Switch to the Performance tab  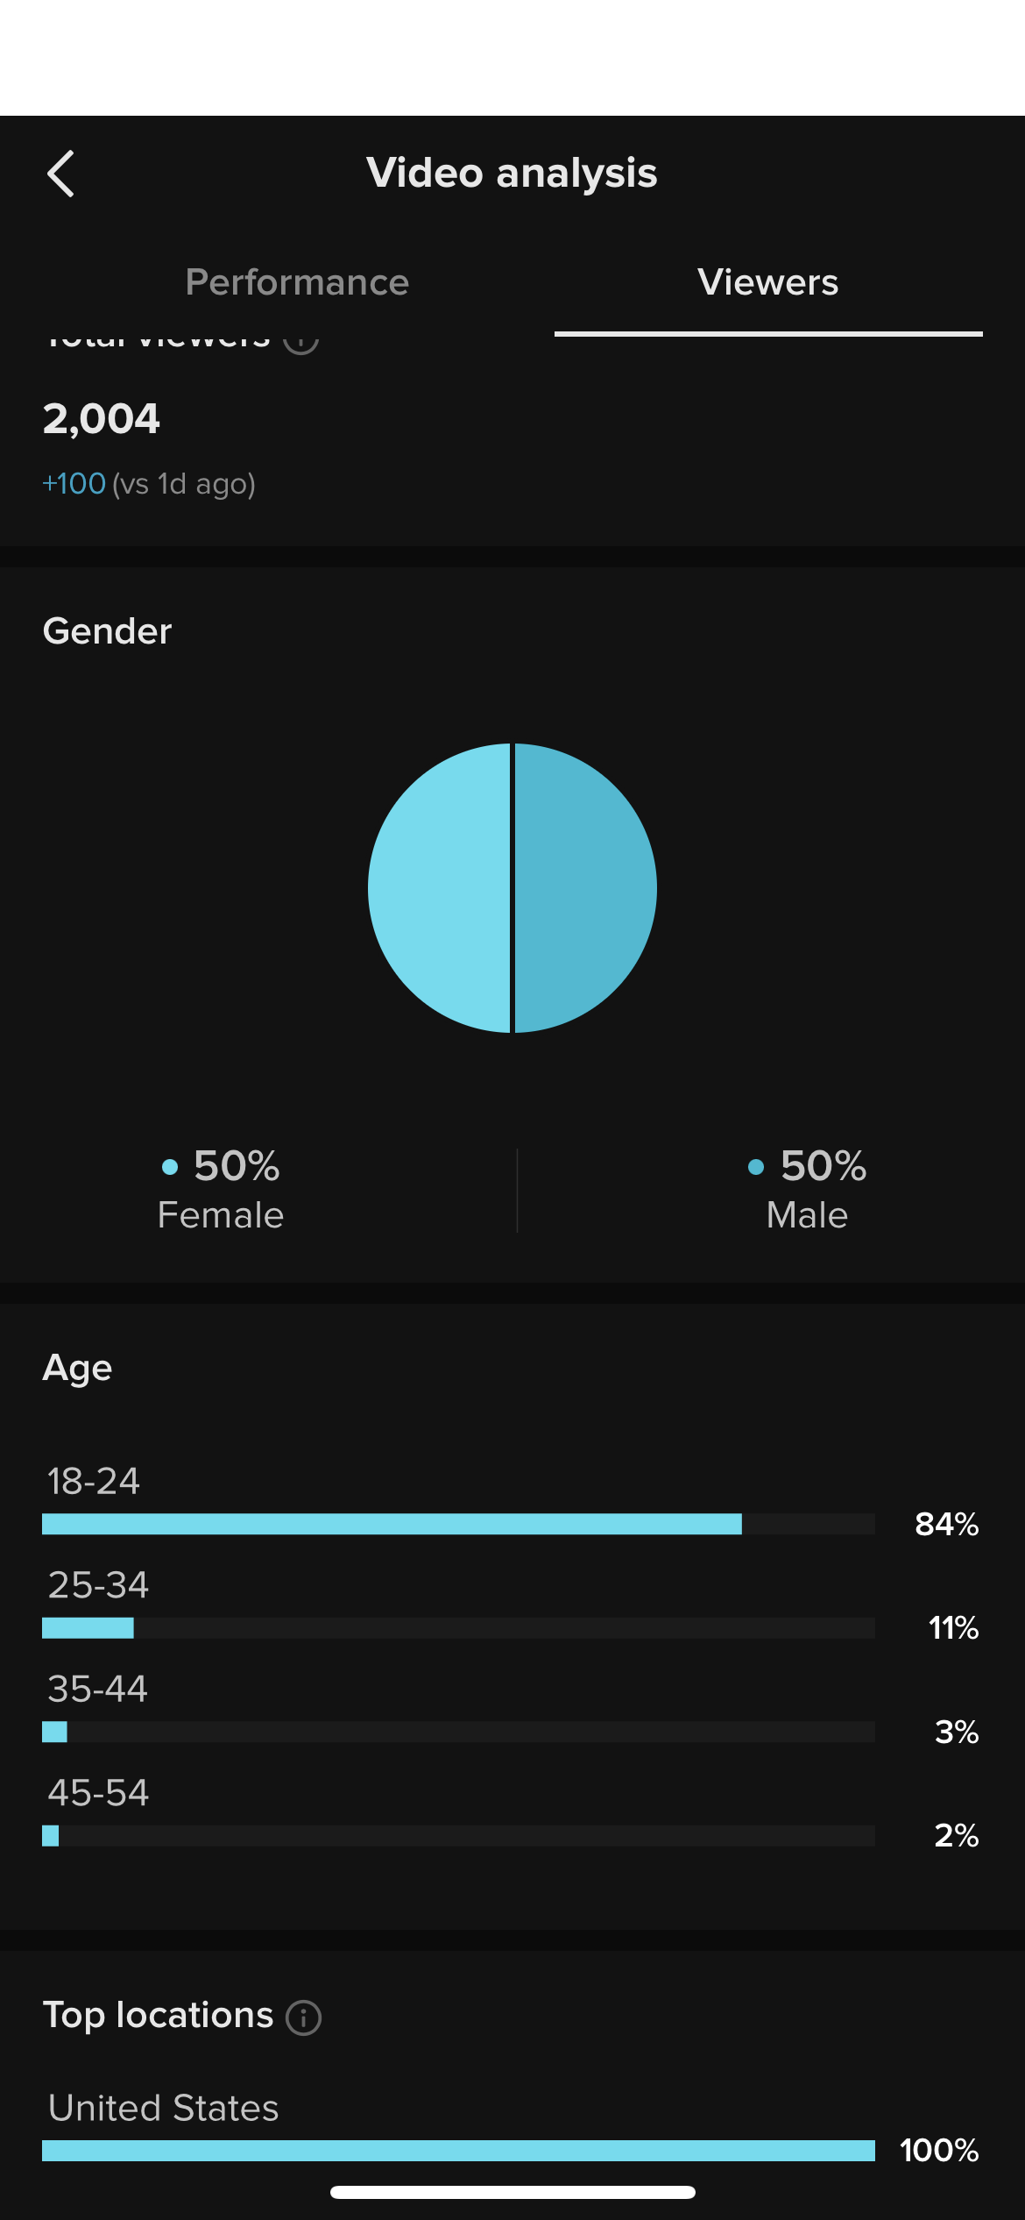(297, 282)
